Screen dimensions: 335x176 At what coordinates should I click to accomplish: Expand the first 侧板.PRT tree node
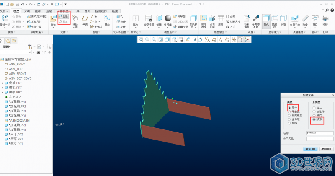(x=3, y=83)
